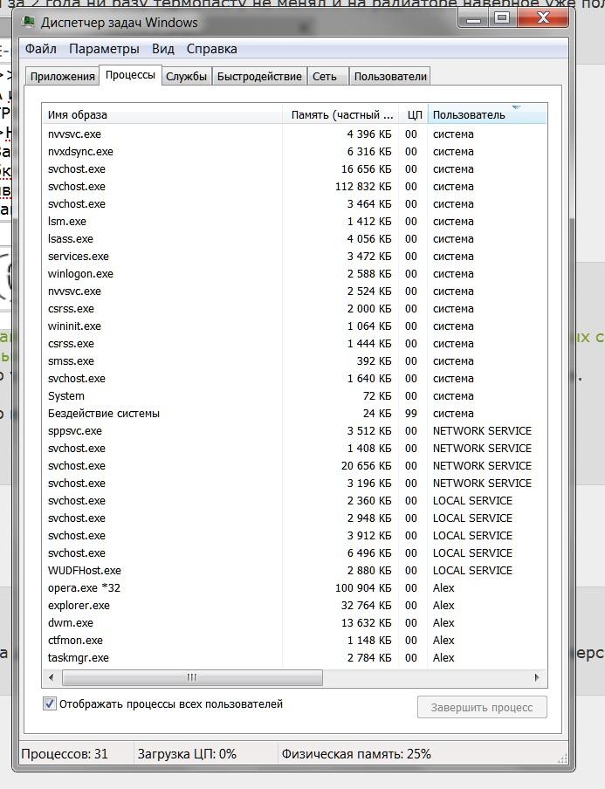Select svchost.exe using 6 496 КБ
This screenshot has width=605, height=789.
point(294,552)
